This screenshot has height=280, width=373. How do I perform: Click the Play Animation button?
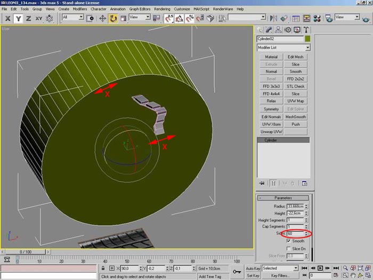(320, 268)
